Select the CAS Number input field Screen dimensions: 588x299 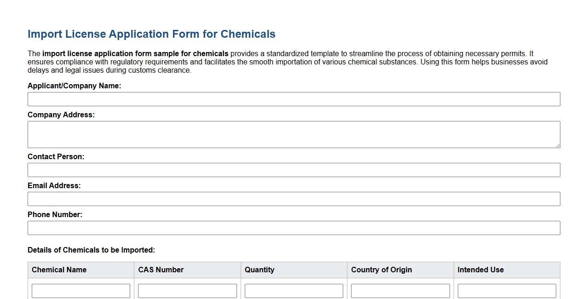[187, 290]
